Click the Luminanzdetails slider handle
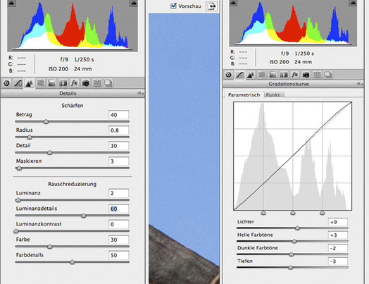This screenshot has width=369, height=284. (84, 216)
